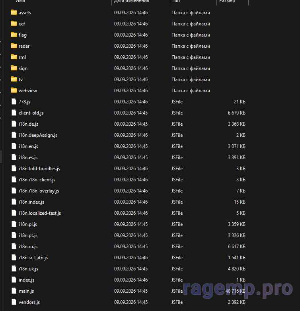300x311 pixels.
Task: Select the flag folder name
Action: [x=22, y=35]
